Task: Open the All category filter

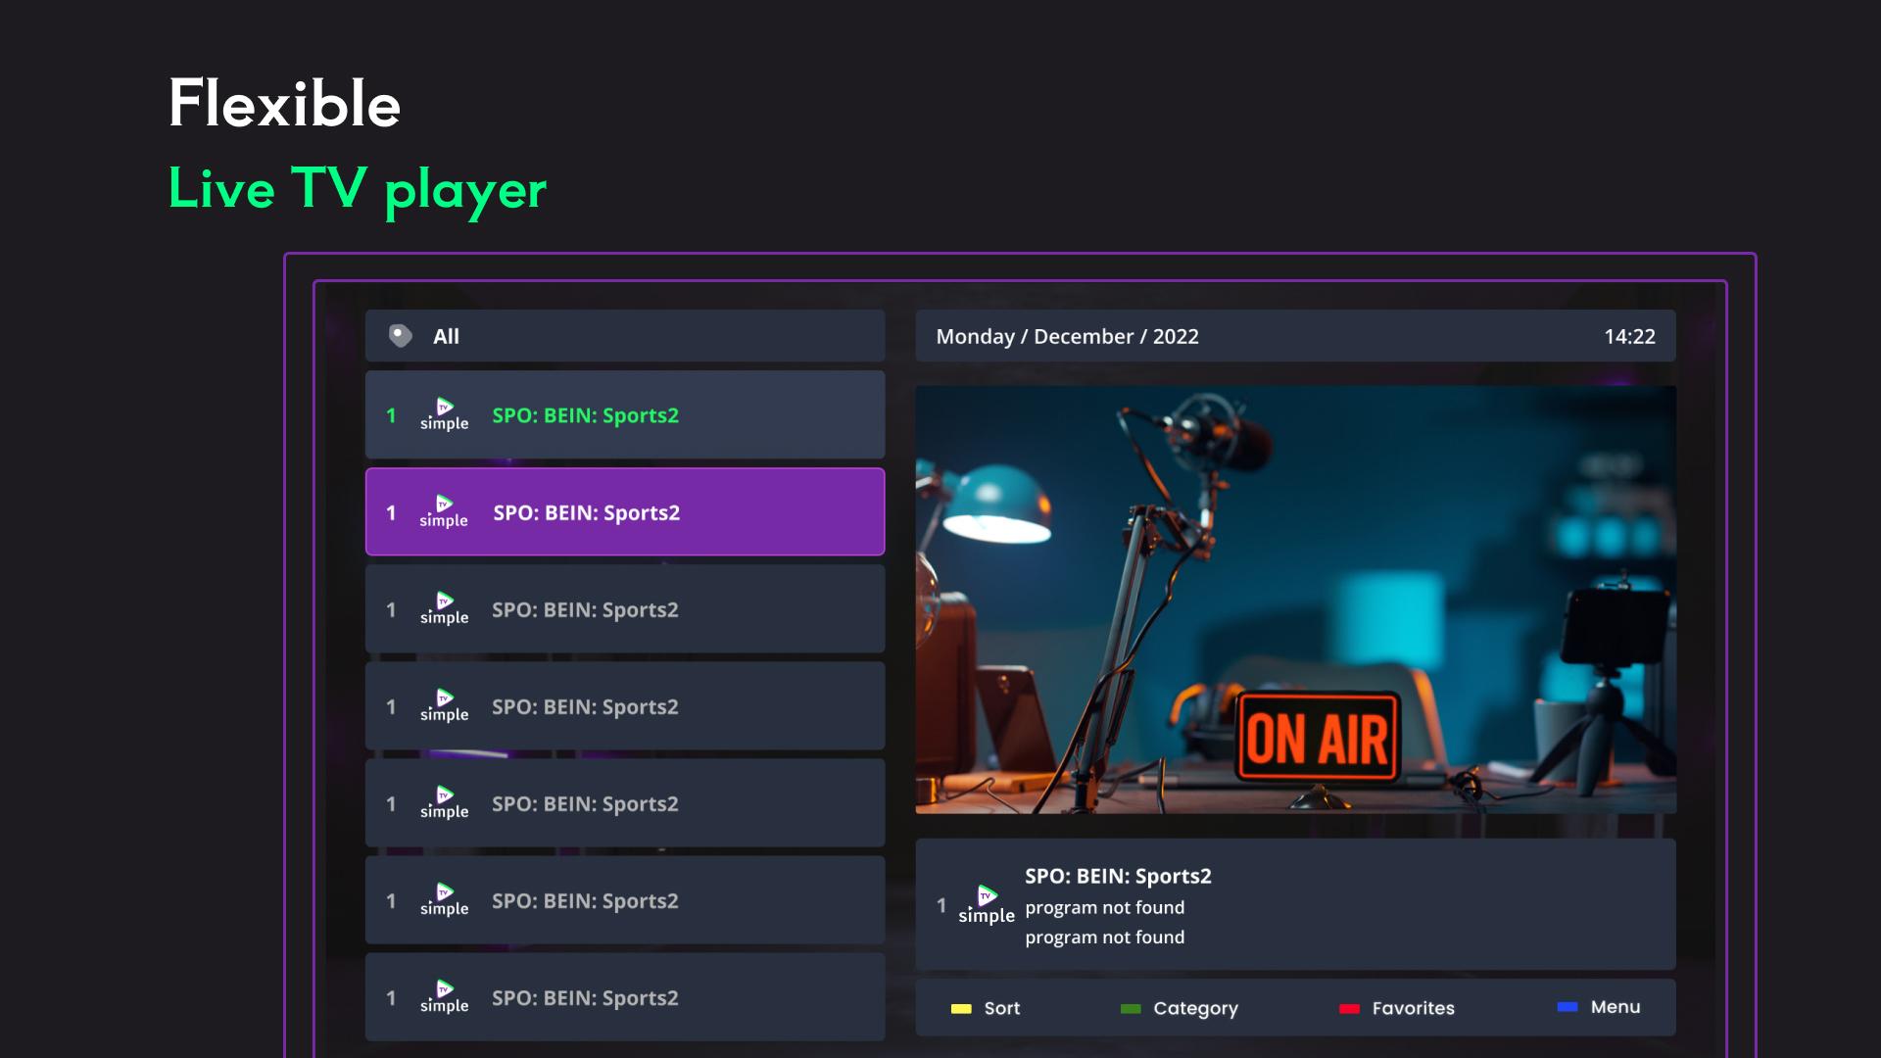Action: 625,336
